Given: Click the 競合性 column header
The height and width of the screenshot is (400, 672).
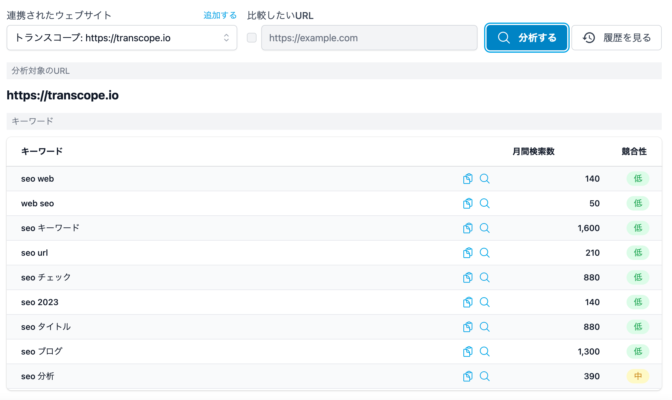Looking at the screenshot, I should click(634, 151).
